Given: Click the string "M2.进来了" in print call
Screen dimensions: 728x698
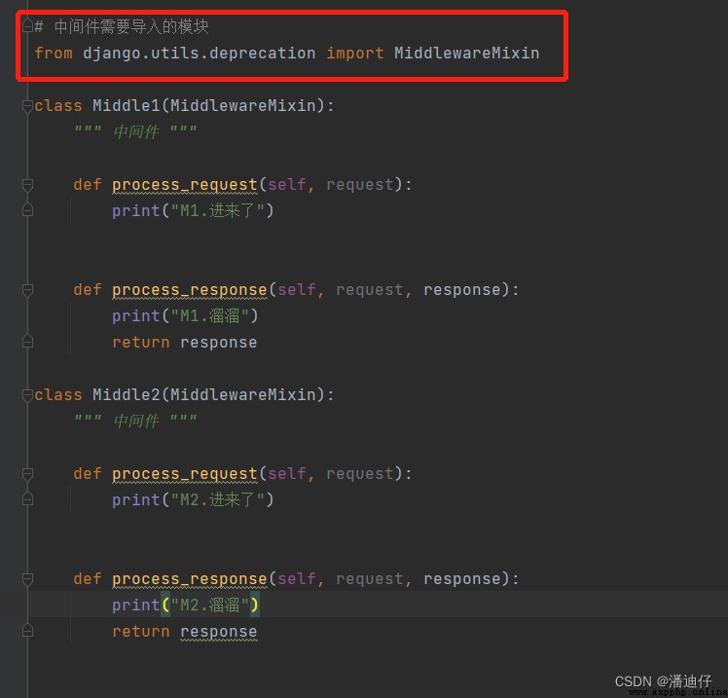Looking at the screenshot, I should 218,499.
